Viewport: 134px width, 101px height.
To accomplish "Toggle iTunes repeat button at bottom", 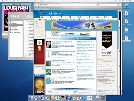I will pyautogui.click(x=18, y=58).
